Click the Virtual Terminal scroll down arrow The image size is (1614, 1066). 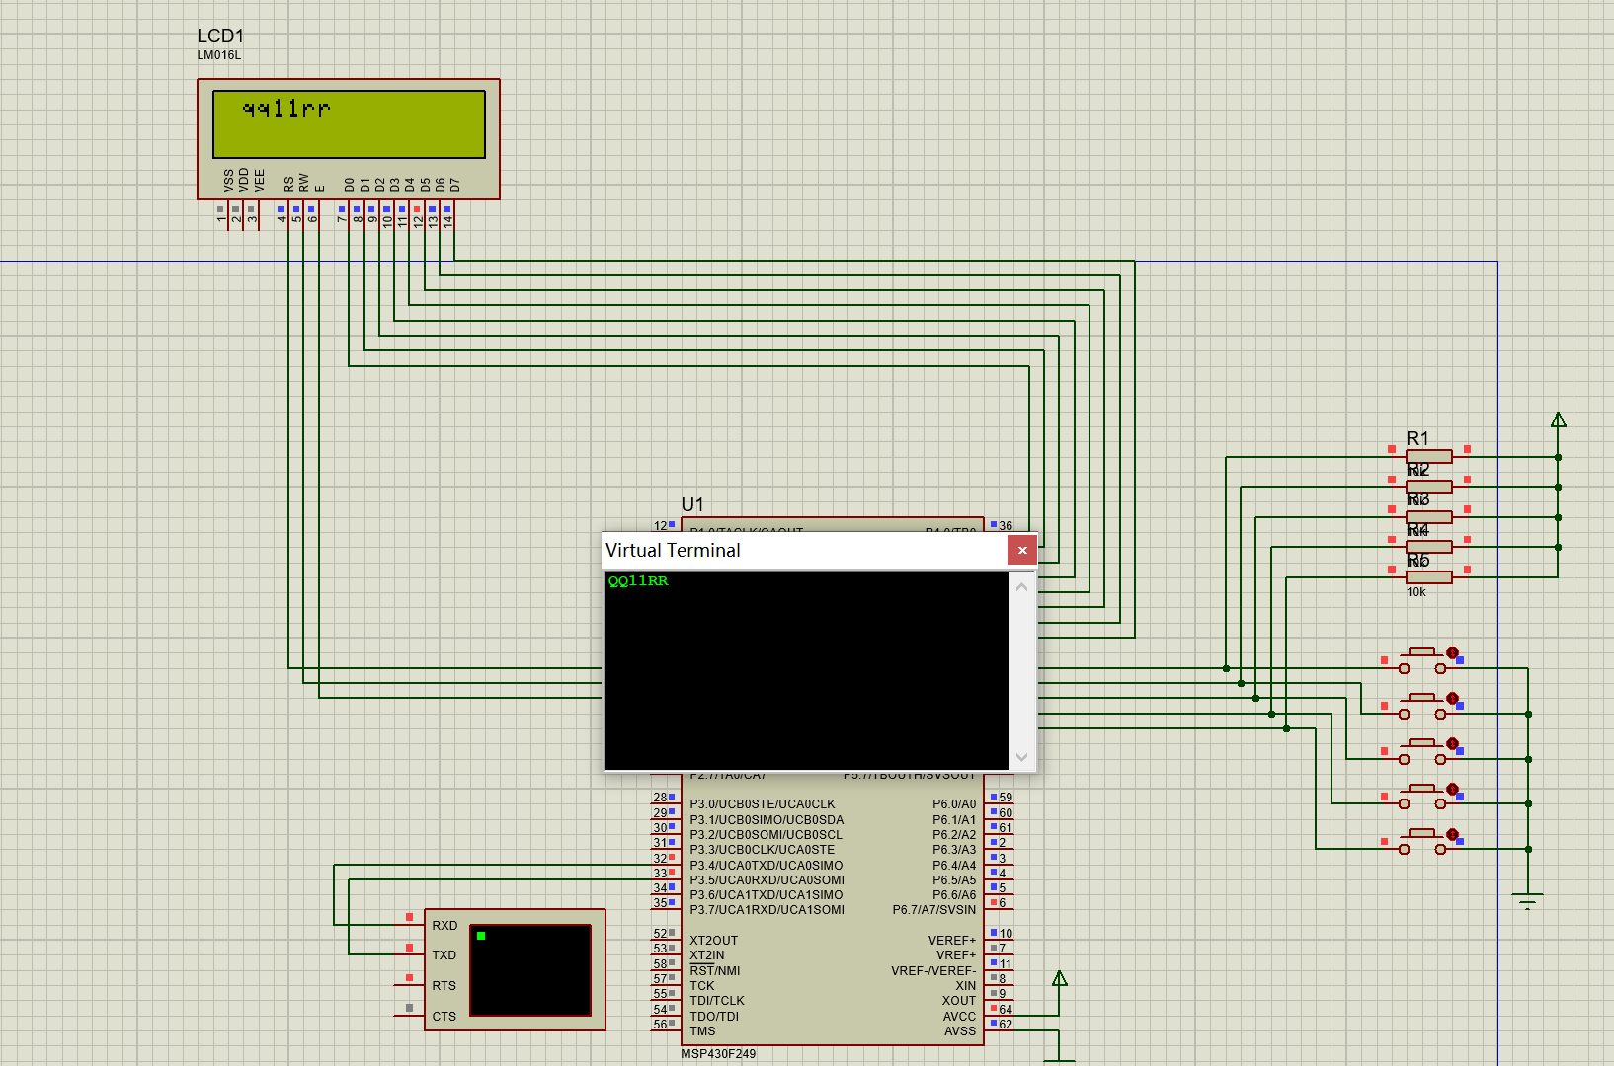(1021, 757)
